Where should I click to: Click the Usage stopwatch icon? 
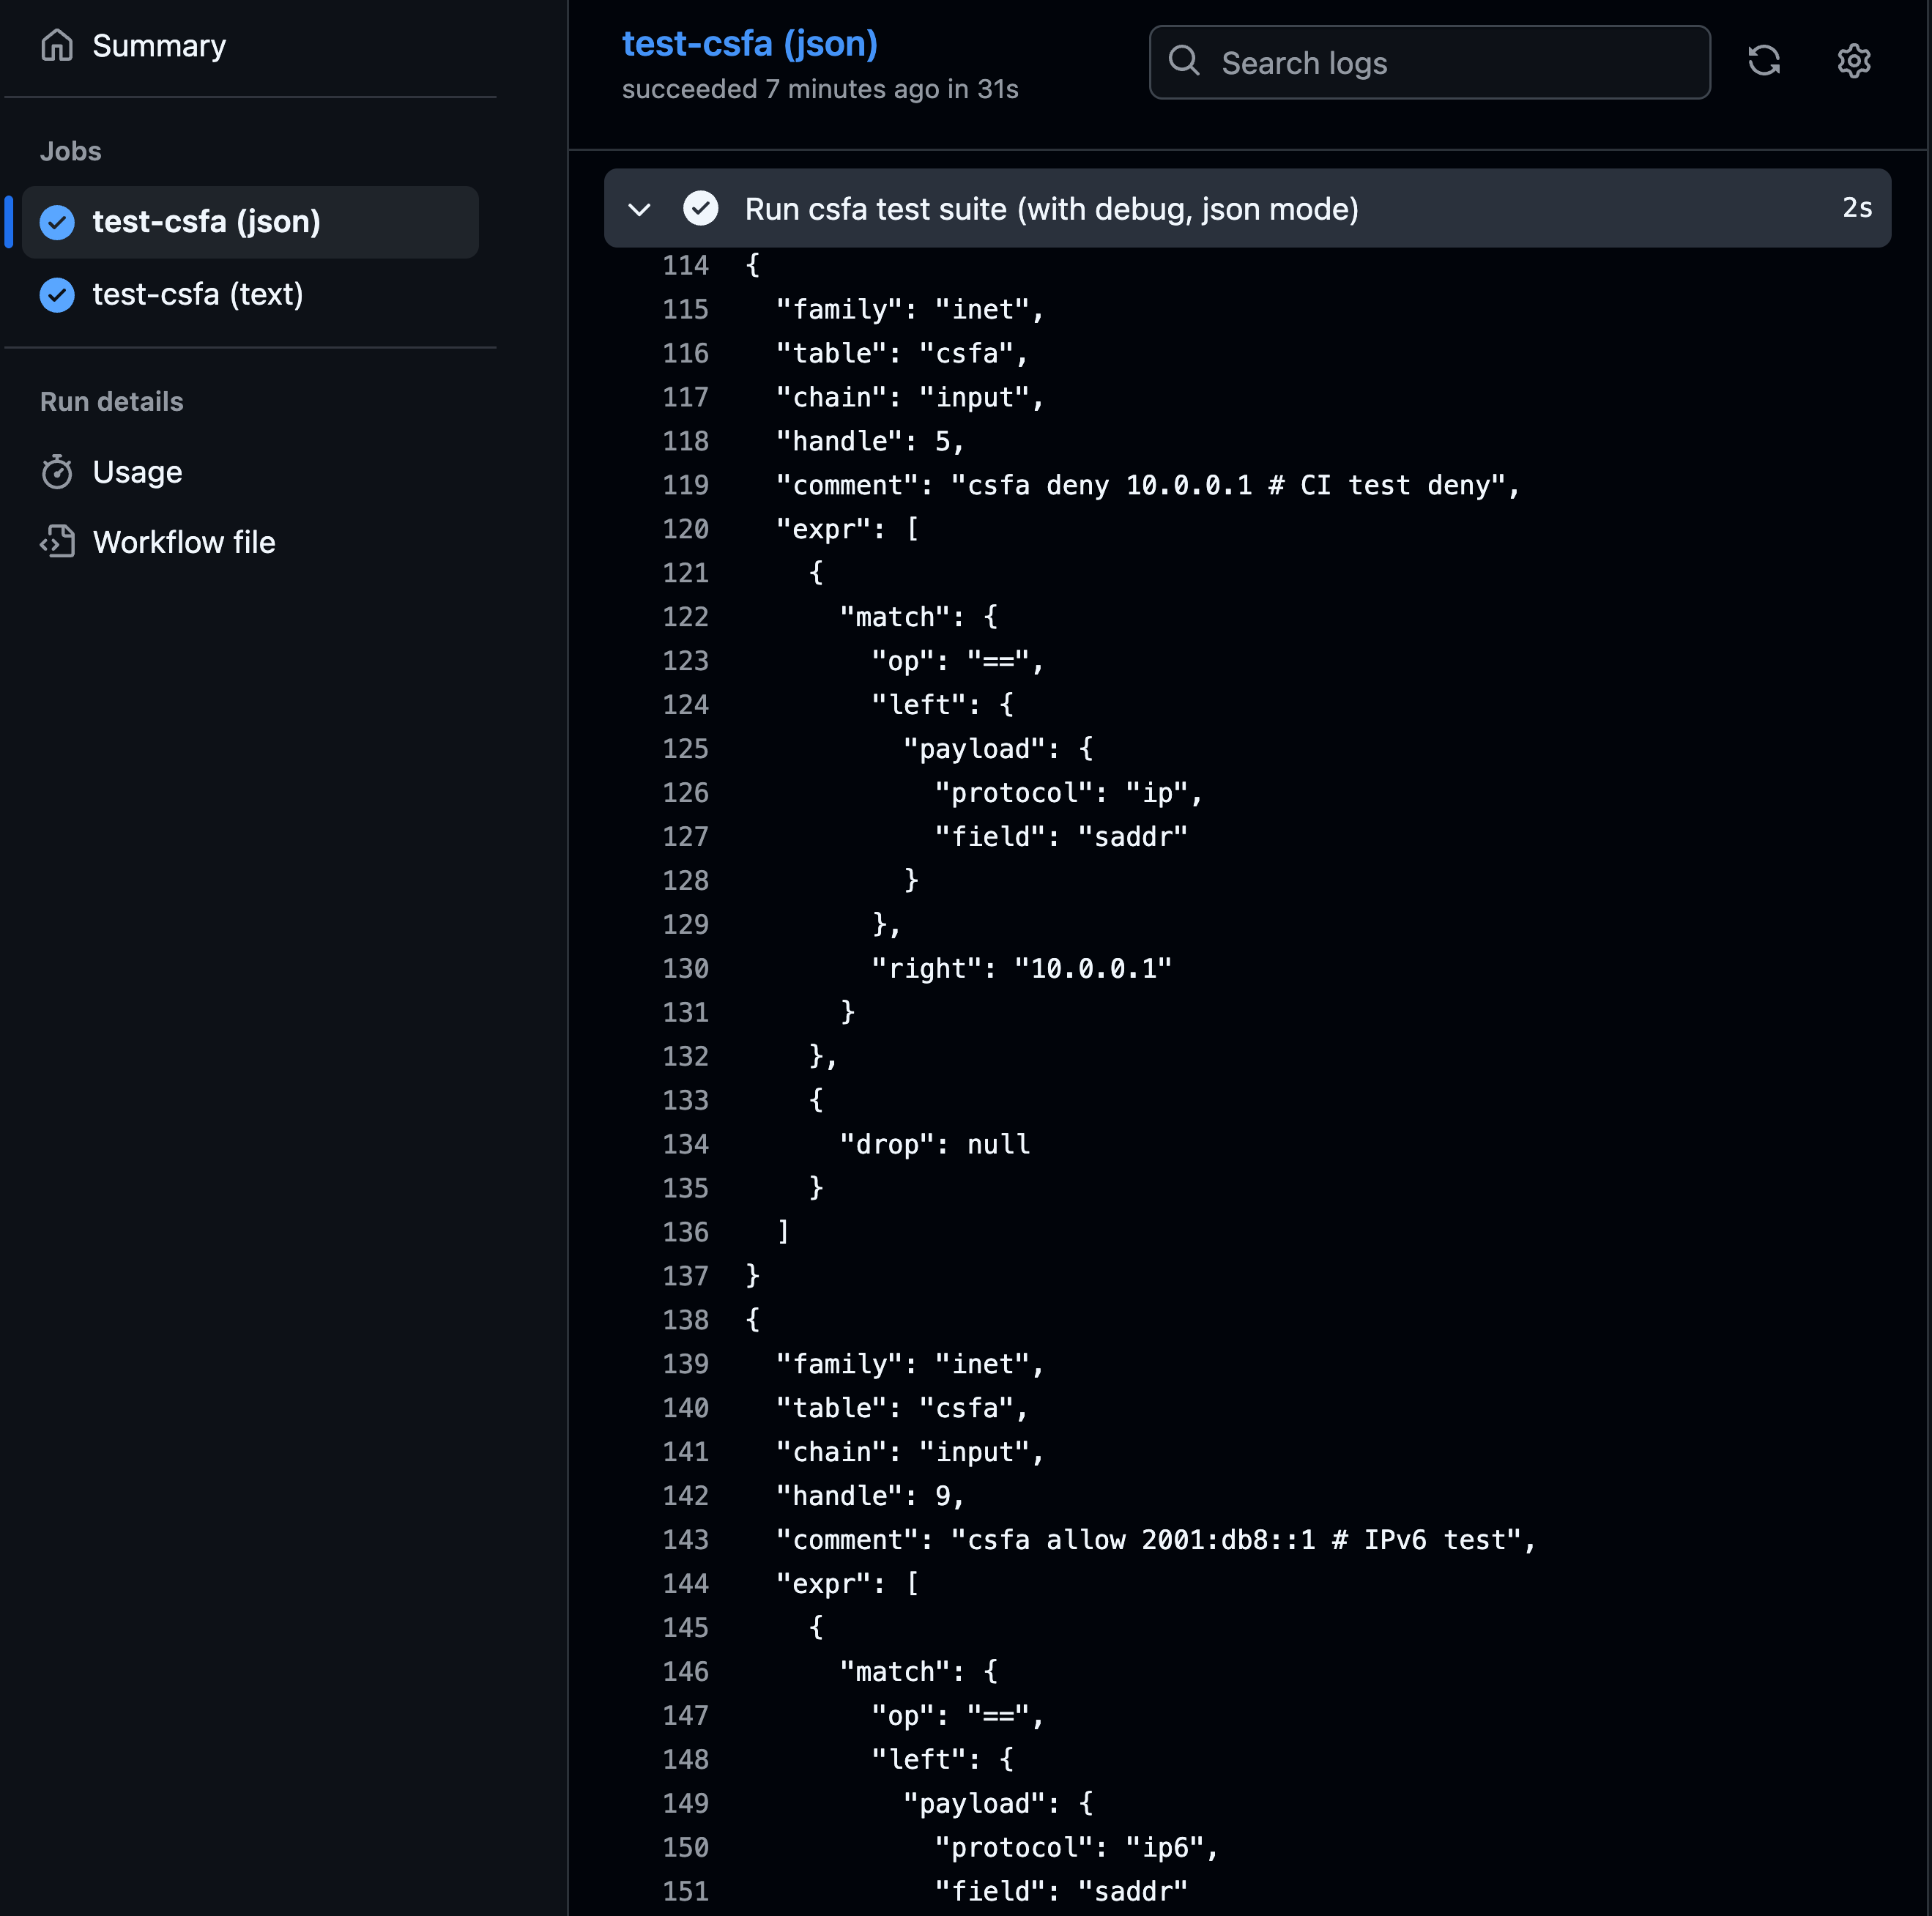57,472
